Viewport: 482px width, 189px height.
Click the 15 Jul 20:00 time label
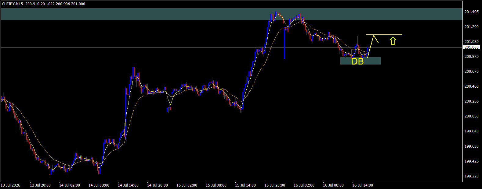pyautogui.click(x=275, y=185)
